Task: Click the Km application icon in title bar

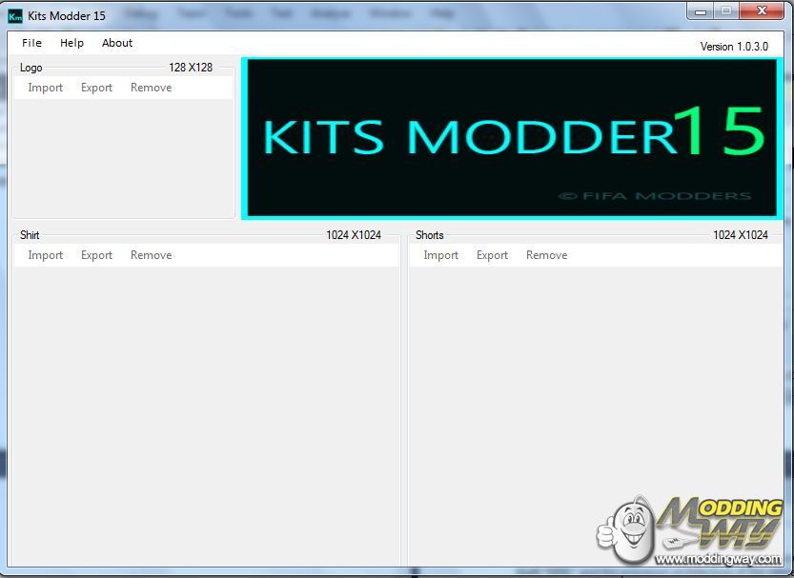Action: coord(15,14)
